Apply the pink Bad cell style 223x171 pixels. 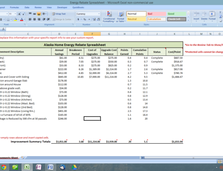pos(157,14)
